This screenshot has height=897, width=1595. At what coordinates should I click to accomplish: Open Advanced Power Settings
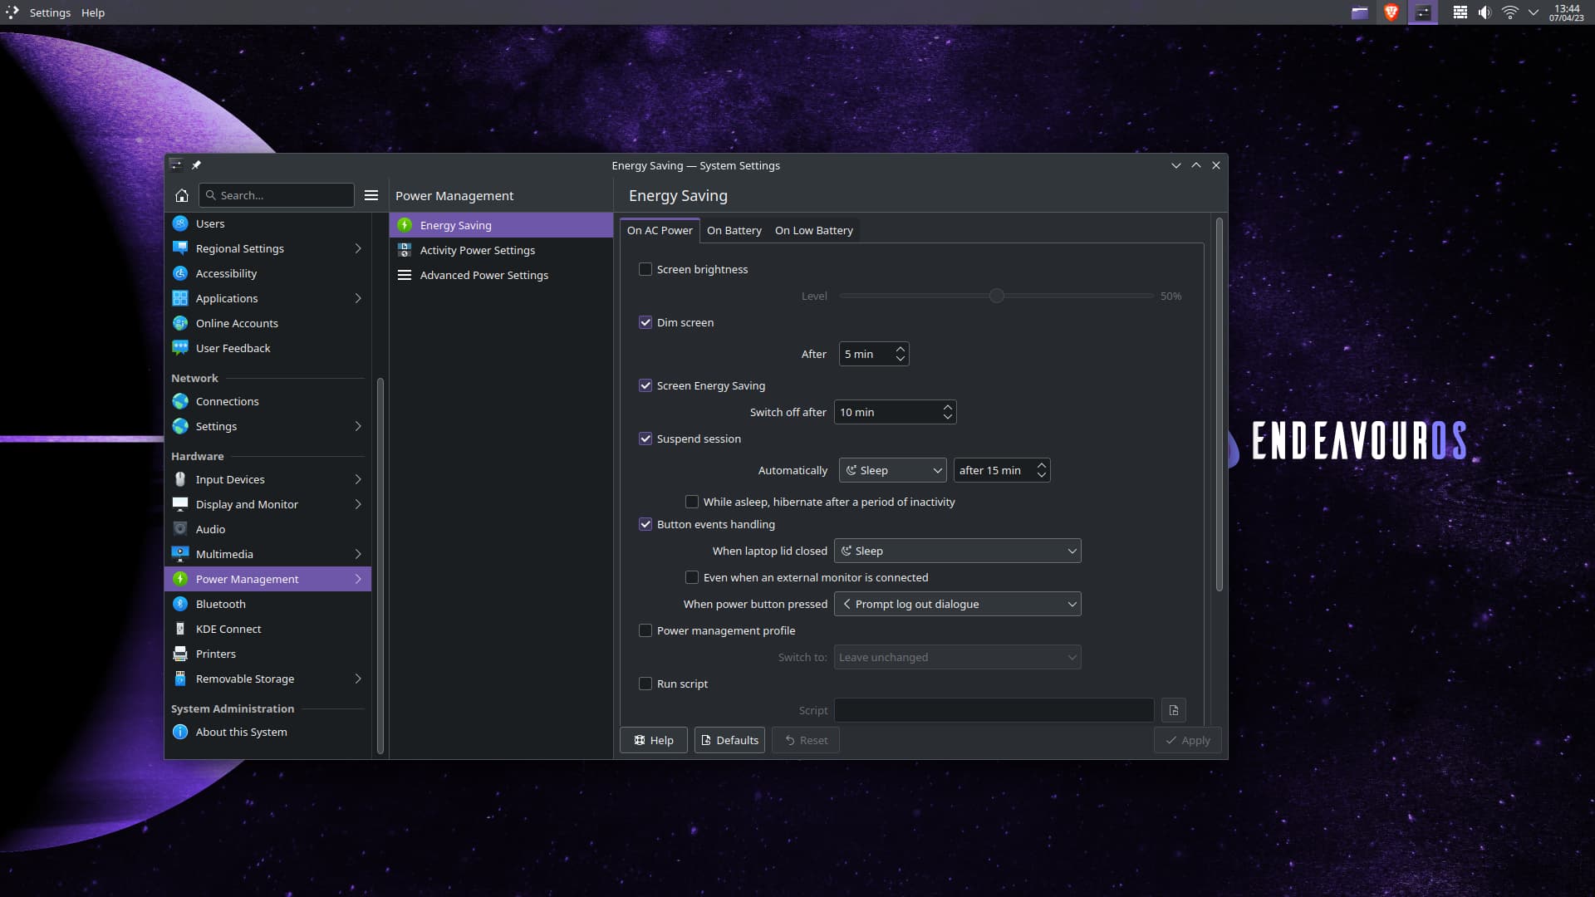click(501, 275)
